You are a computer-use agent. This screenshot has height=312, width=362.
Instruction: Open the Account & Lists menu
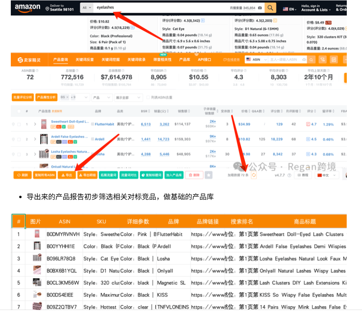[x=316, y=8]
